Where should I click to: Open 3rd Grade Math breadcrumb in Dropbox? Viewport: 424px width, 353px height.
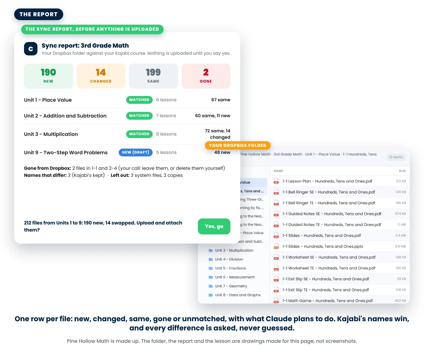(x=288, y=154)
